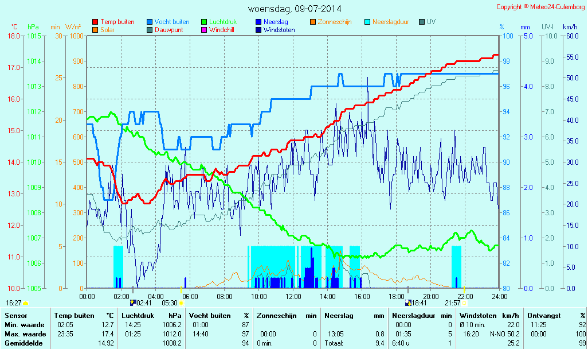Click the magenta Windchill legend square
The width and height of the screenshot is (588, 349).
(204, 29)
